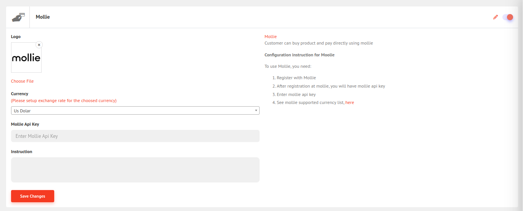Click the pencil edit icon for Mollie
The image size is (523, 211).
coord(496,17)
